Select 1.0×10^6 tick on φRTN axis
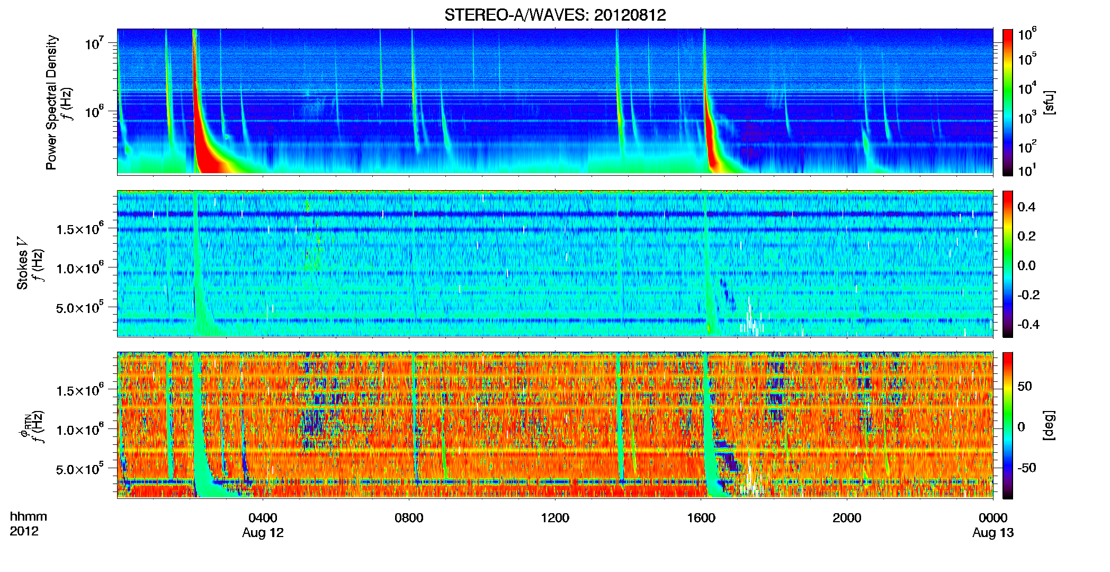 (x=80, y=430)
